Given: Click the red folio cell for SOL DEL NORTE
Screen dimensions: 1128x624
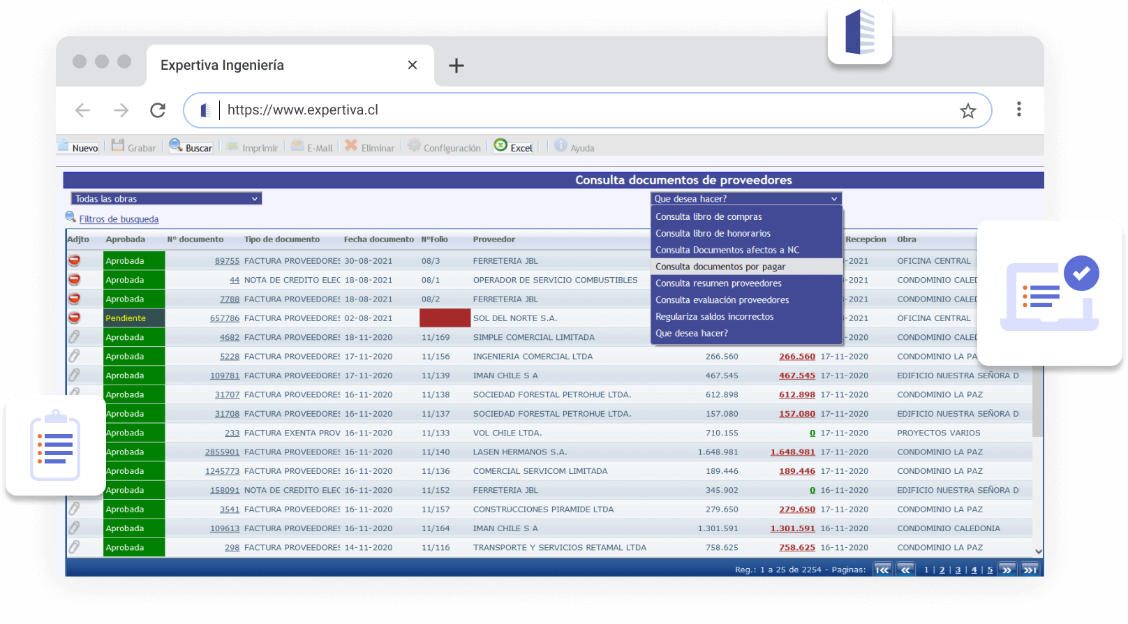Looking at the screenshot, I should (445, 318).
